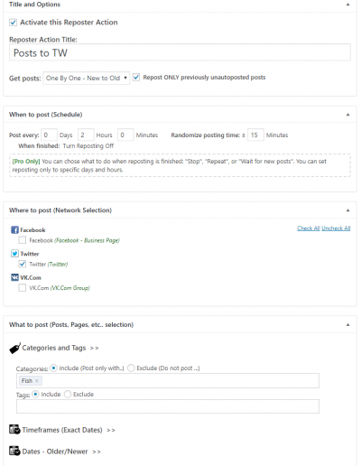Open the Get posts order dropdown
Viewport: 361px width, 466px height.
pyautogui.click(x=87, y=78)
